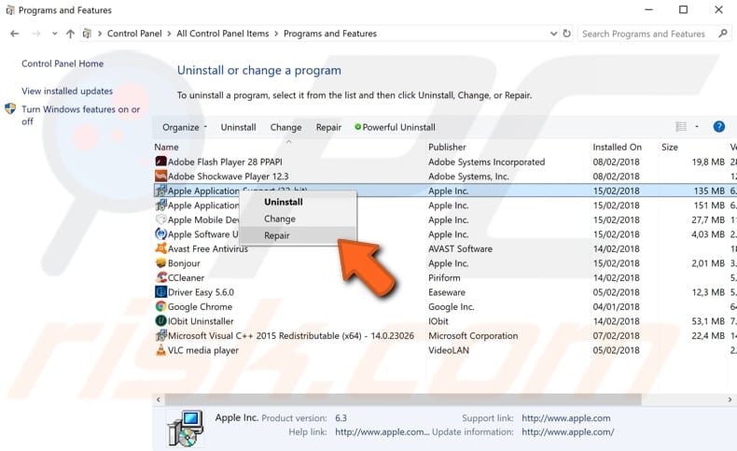Click Change in the toolbar

285,127
